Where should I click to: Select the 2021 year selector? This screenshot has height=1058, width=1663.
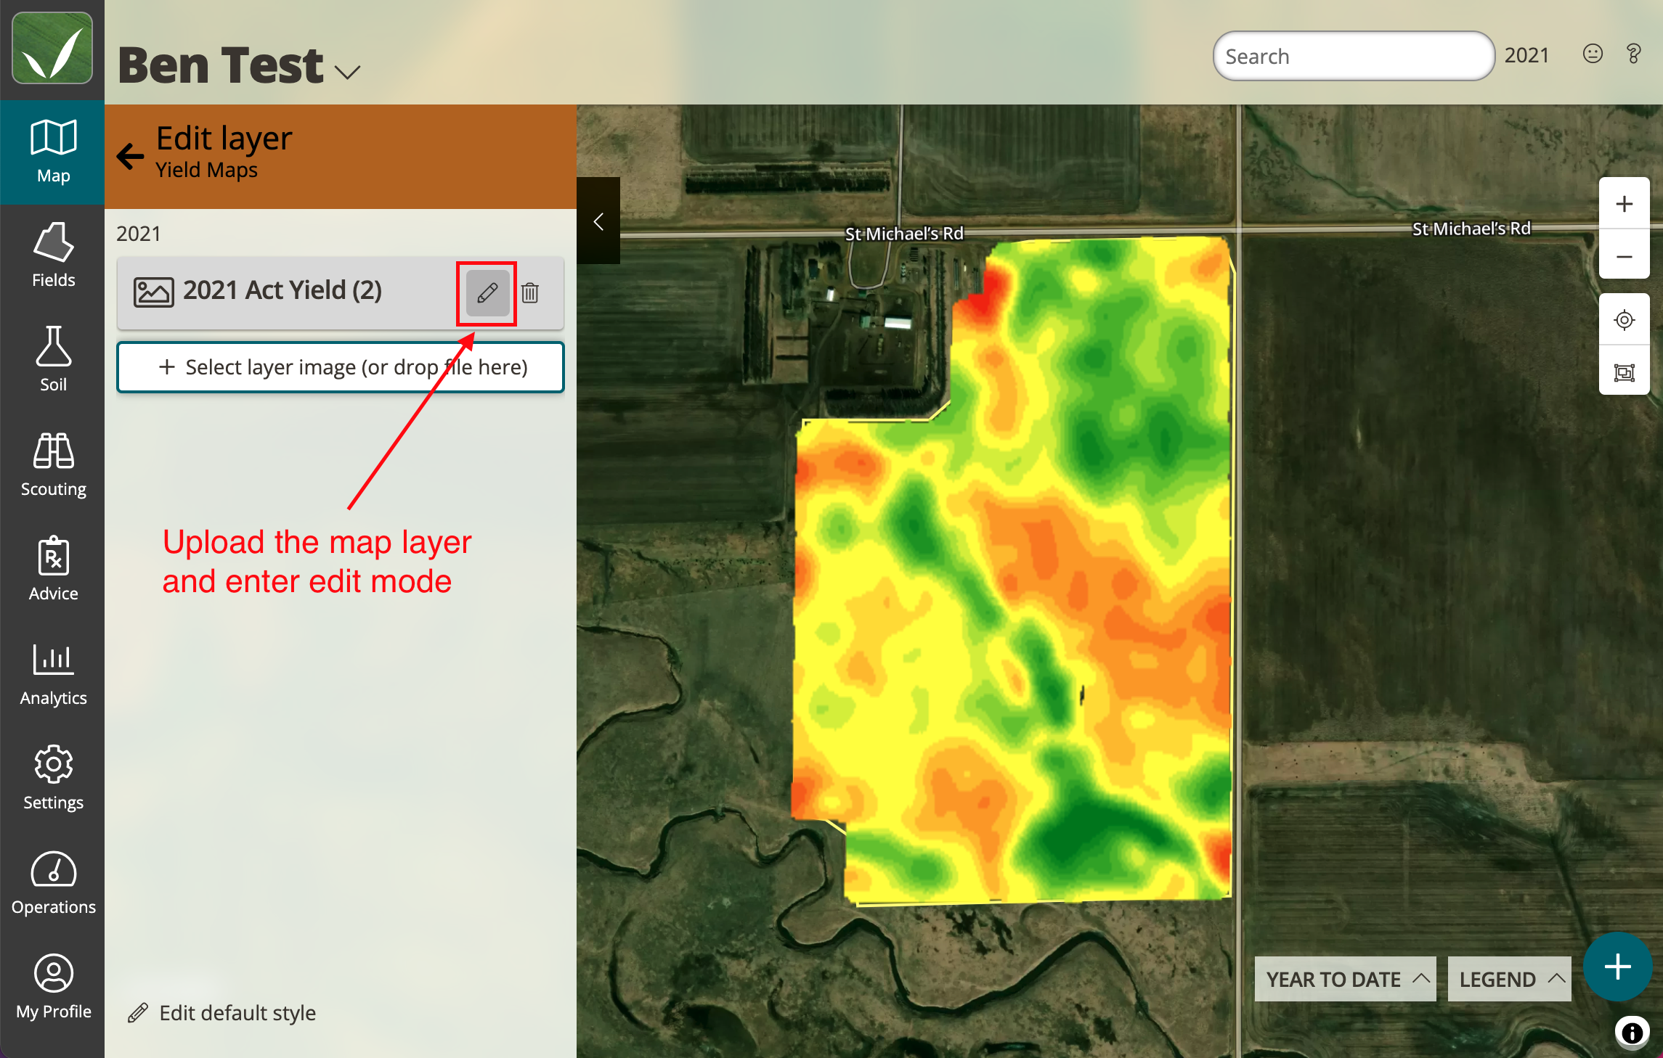pyautogui.click(x=1526, y=55)
